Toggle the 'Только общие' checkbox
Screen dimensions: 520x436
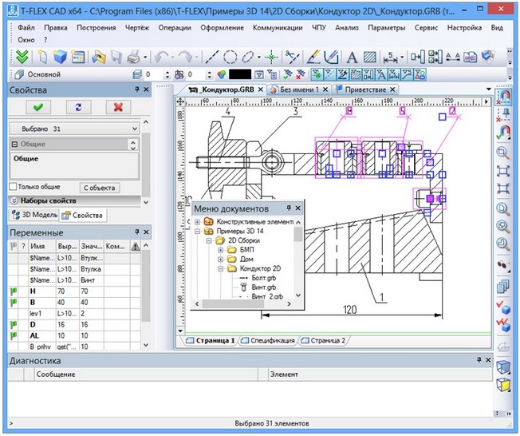13,187
